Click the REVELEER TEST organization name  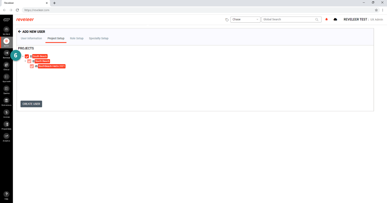point(356,20)
